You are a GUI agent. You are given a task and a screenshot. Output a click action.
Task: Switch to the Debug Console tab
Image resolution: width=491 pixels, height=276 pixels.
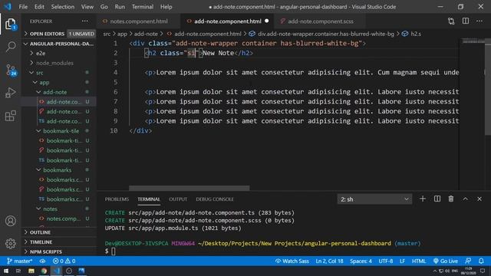(215, 199)
